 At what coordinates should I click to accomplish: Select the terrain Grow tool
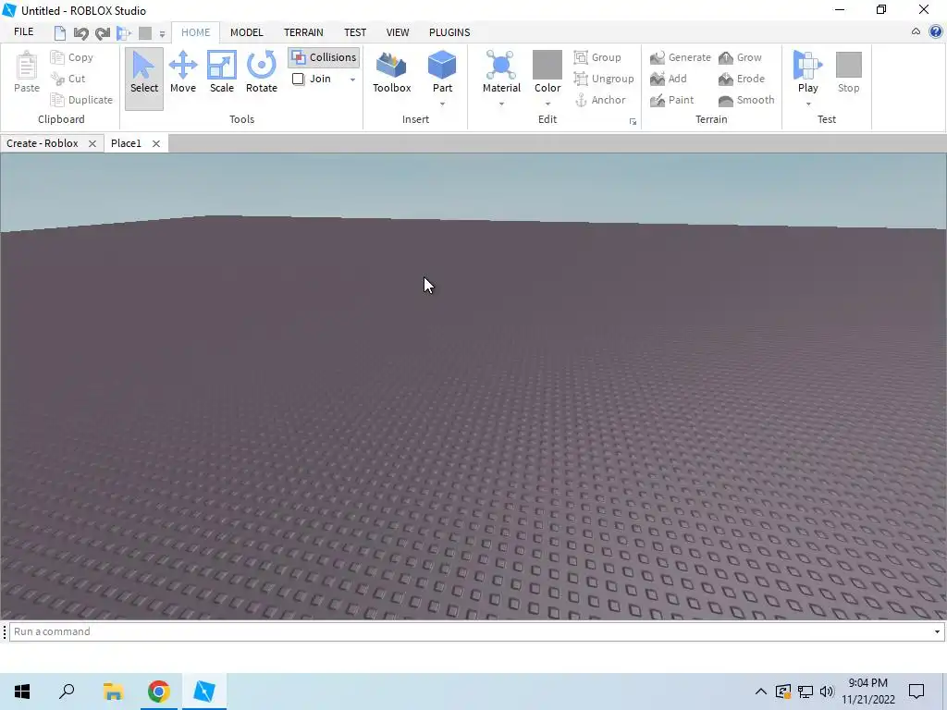(740, 57)
